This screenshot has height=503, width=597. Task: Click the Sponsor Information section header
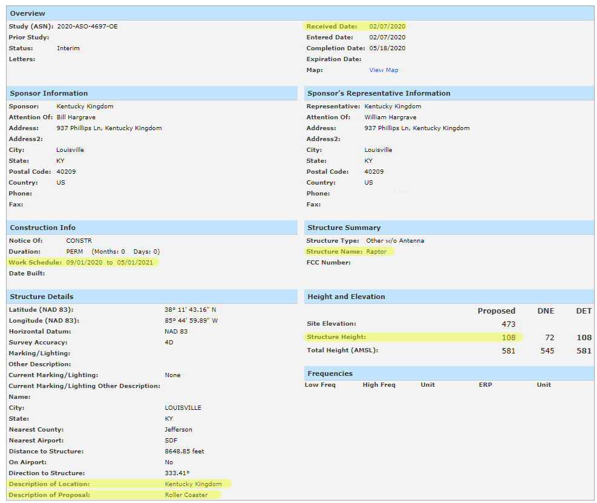(49, 93)
